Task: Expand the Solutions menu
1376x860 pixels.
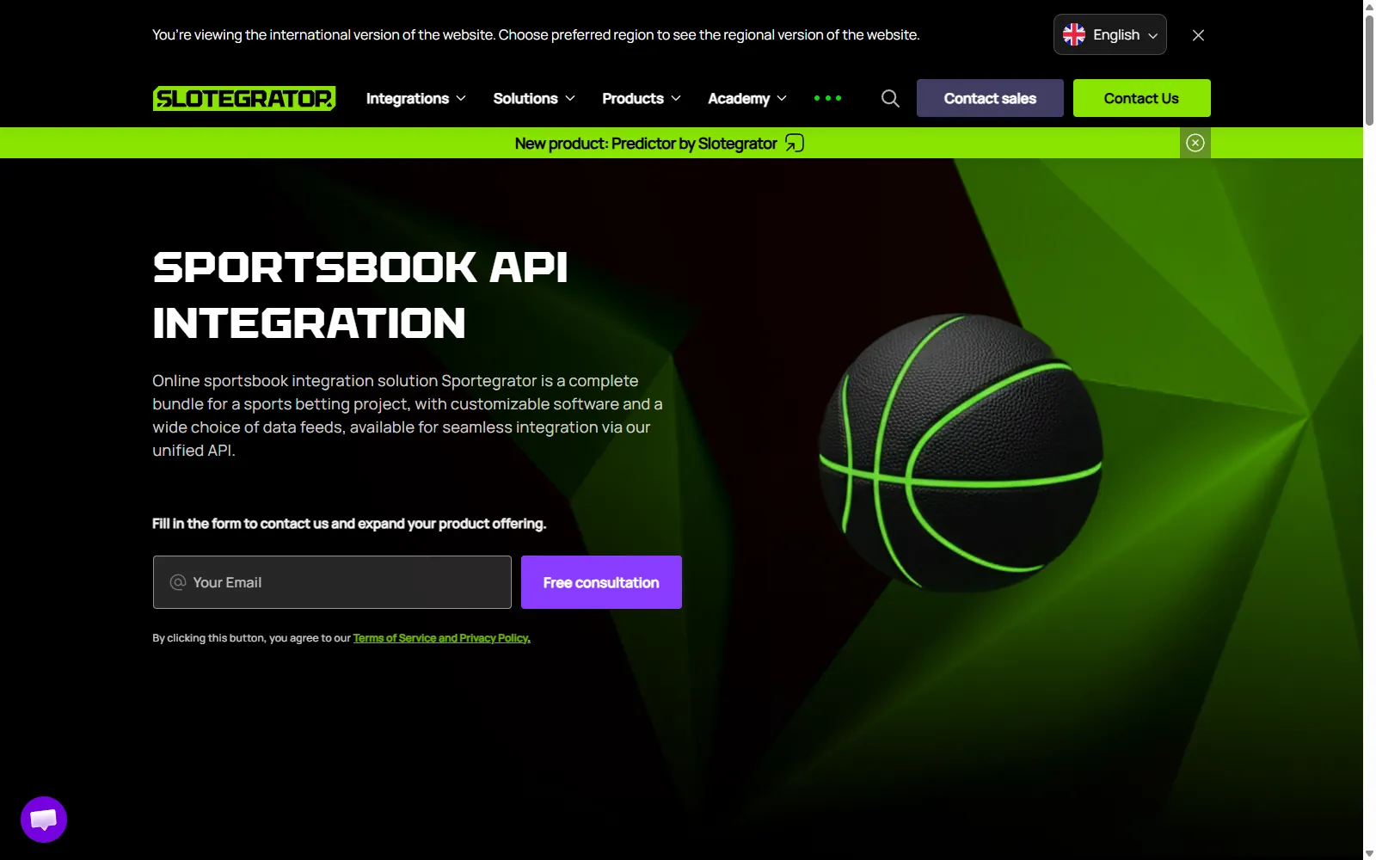Action: click(534, 98)
